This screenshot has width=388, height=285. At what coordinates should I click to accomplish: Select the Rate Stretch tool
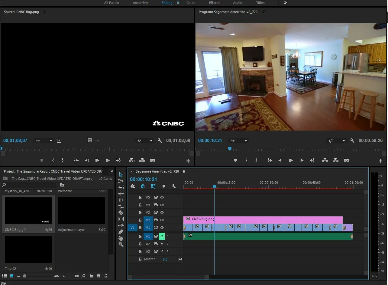[x=121, y=206]
